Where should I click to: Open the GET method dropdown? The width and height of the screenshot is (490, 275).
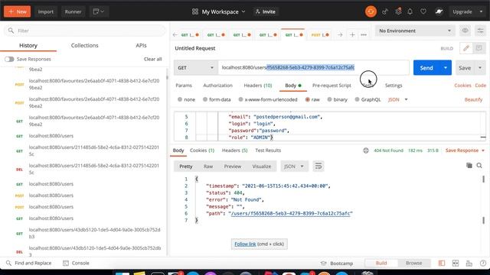tap(196, 68)
